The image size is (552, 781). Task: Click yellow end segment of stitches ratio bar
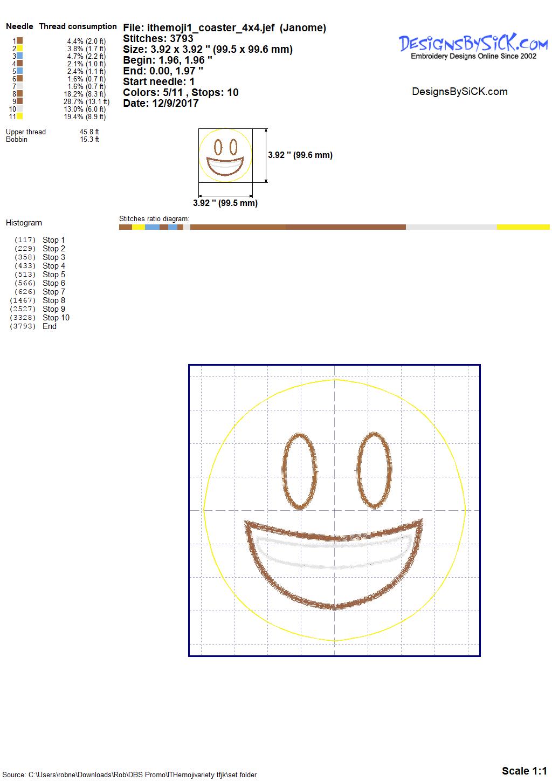(522, 227)
